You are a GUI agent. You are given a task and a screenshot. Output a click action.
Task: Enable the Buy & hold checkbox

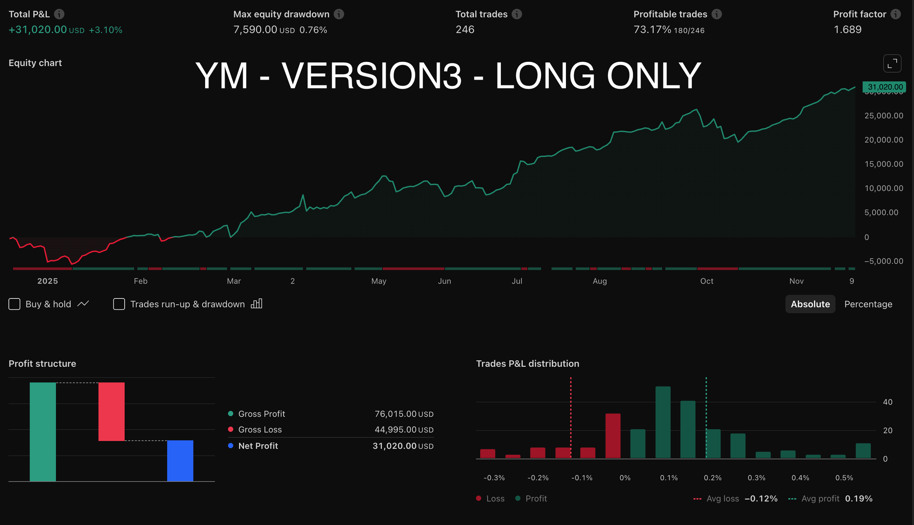(x=14, y=304)
